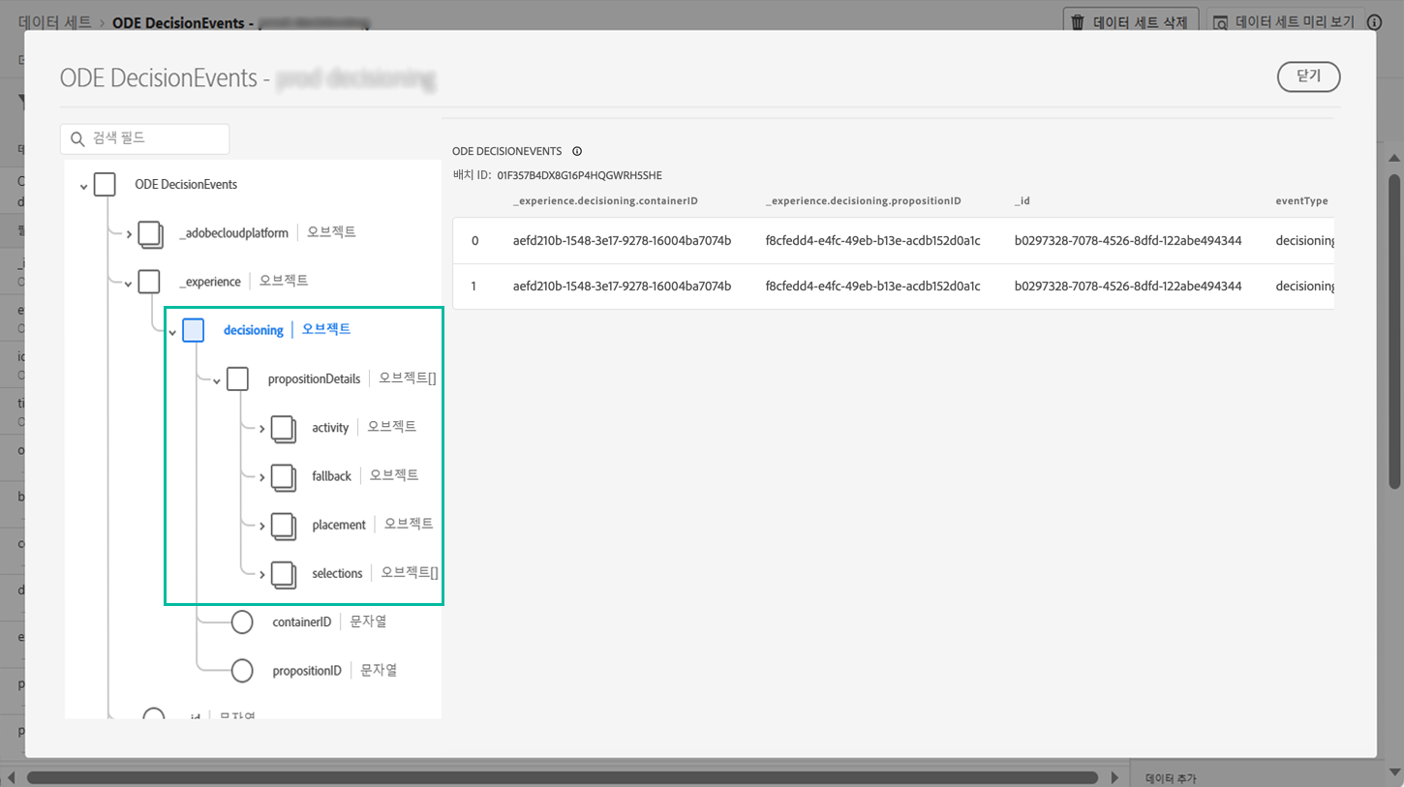Expand the fallback node
The image size is (1404, 787).
261,477
